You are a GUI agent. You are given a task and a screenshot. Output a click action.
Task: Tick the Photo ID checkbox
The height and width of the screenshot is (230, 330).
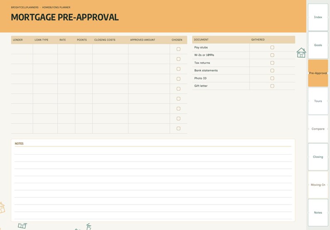pos(272,78)
